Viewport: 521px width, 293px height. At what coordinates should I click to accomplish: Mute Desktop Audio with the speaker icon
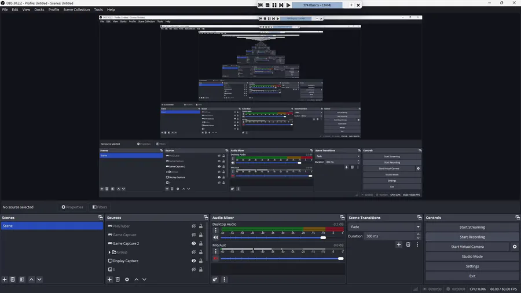click(x=216, y=237)
